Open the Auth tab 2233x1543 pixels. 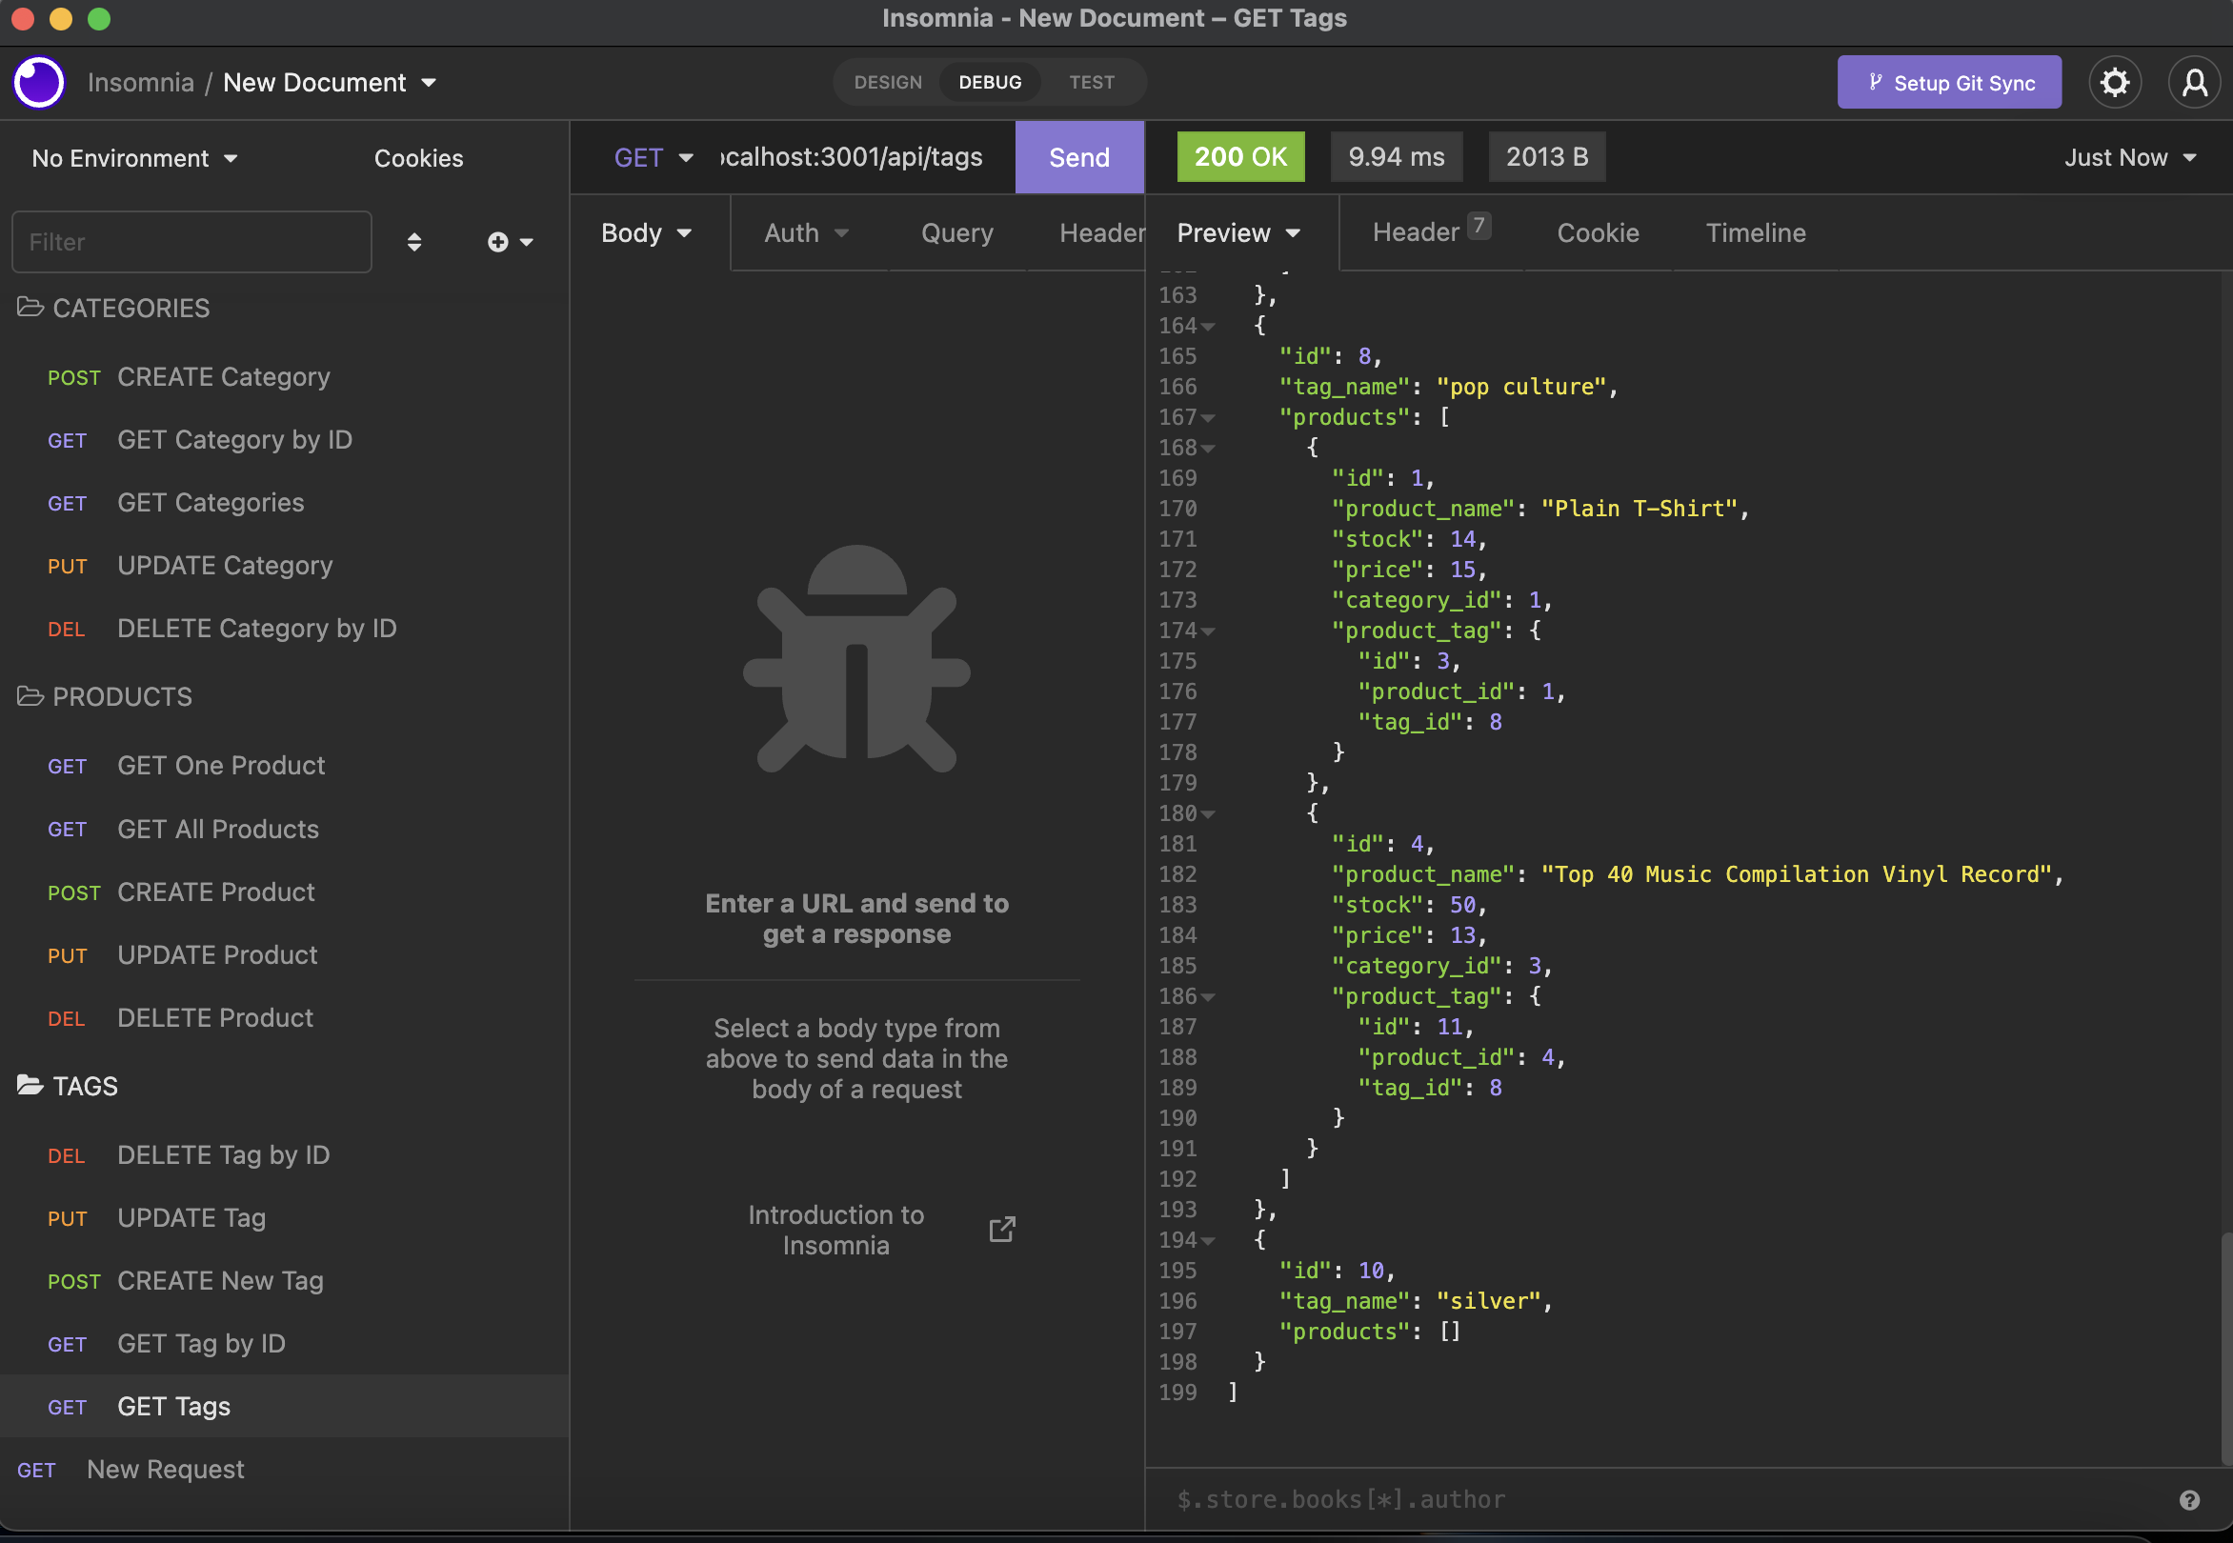[807, 233]
